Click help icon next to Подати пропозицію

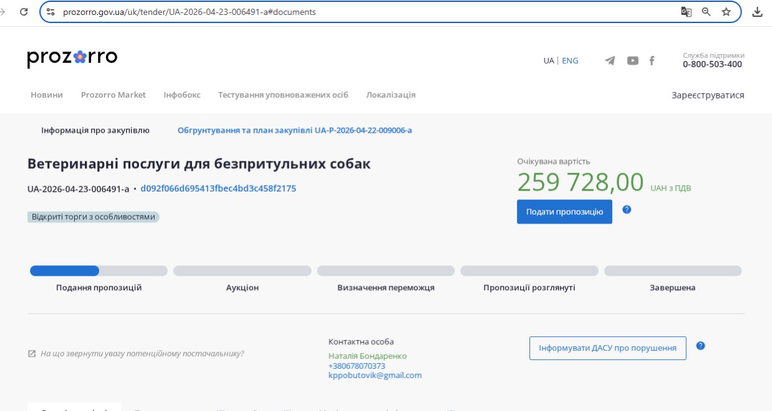tap(627, 210)
